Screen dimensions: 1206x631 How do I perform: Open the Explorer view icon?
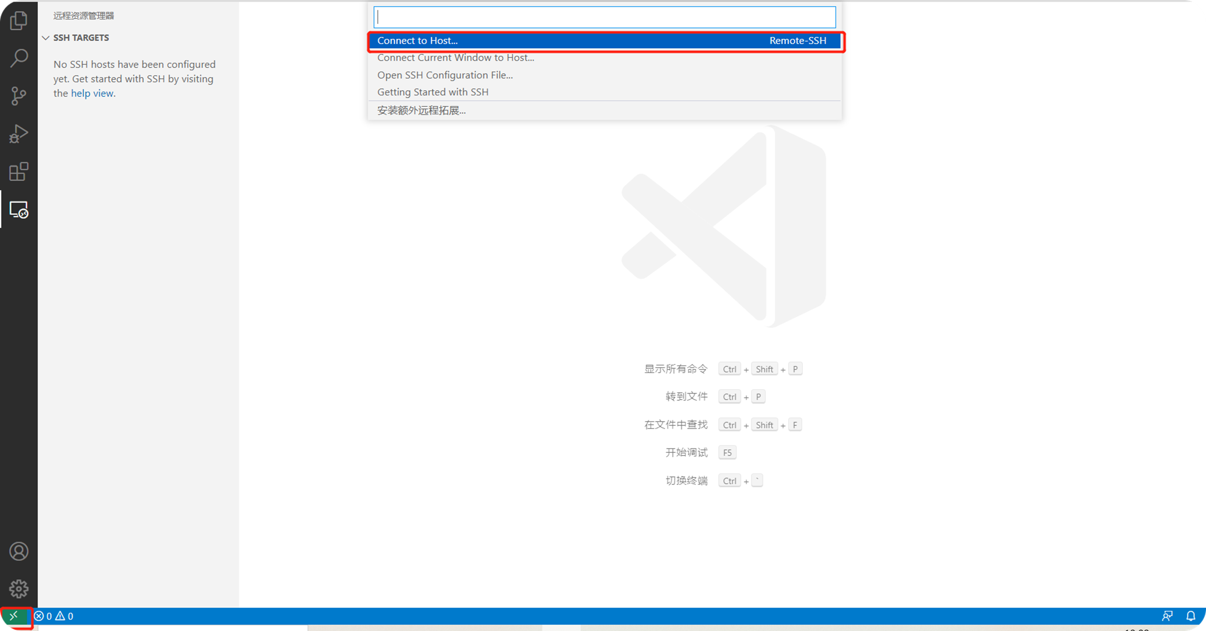coord(19,21)
